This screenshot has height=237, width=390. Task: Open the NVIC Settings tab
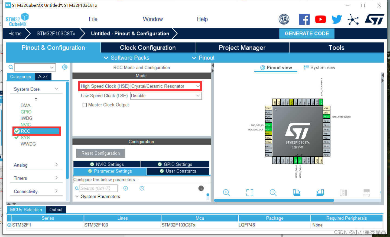[107, 164]
